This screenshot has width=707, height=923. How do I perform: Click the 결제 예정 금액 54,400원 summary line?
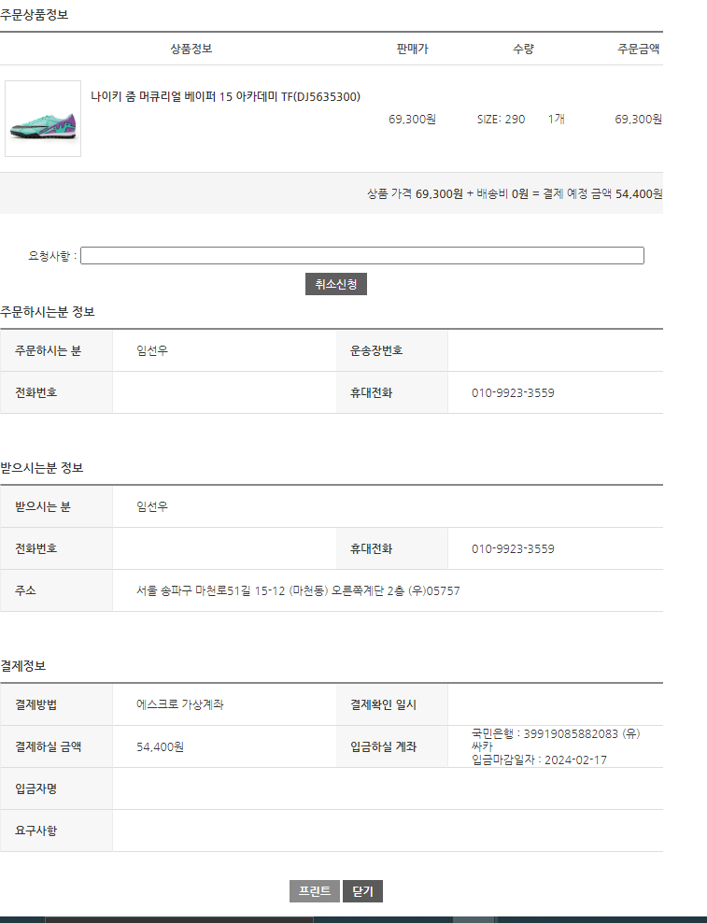coord(516,193)
